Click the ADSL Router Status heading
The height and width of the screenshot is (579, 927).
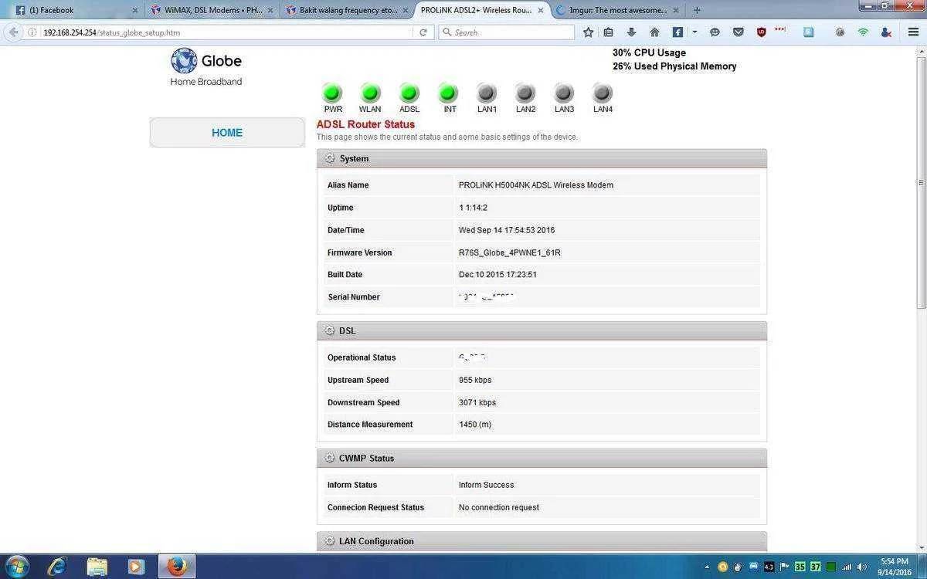pos(365,124)
